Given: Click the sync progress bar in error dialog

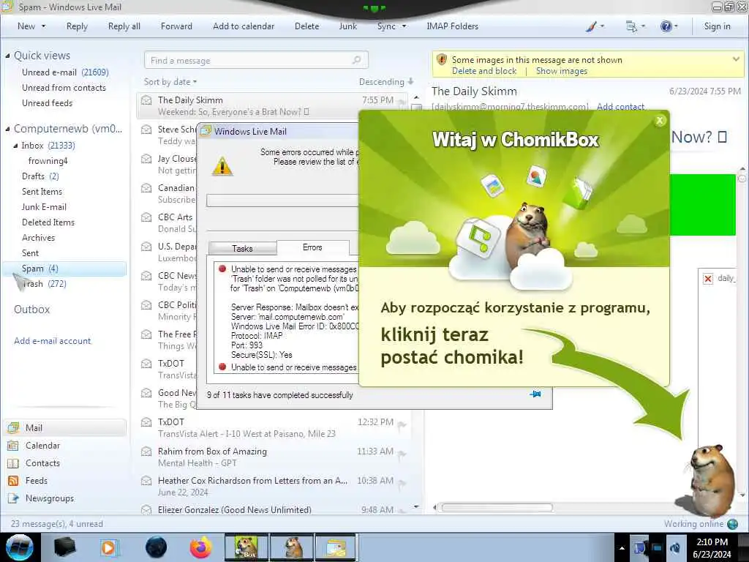Looking at the screenshot, I should click(x=282, y=201).
